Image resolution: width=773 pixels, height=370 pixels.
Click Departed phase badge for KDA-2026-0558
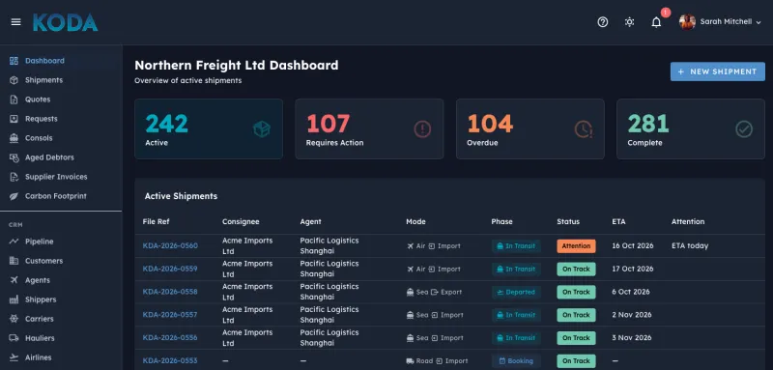[x=516, y=292]
